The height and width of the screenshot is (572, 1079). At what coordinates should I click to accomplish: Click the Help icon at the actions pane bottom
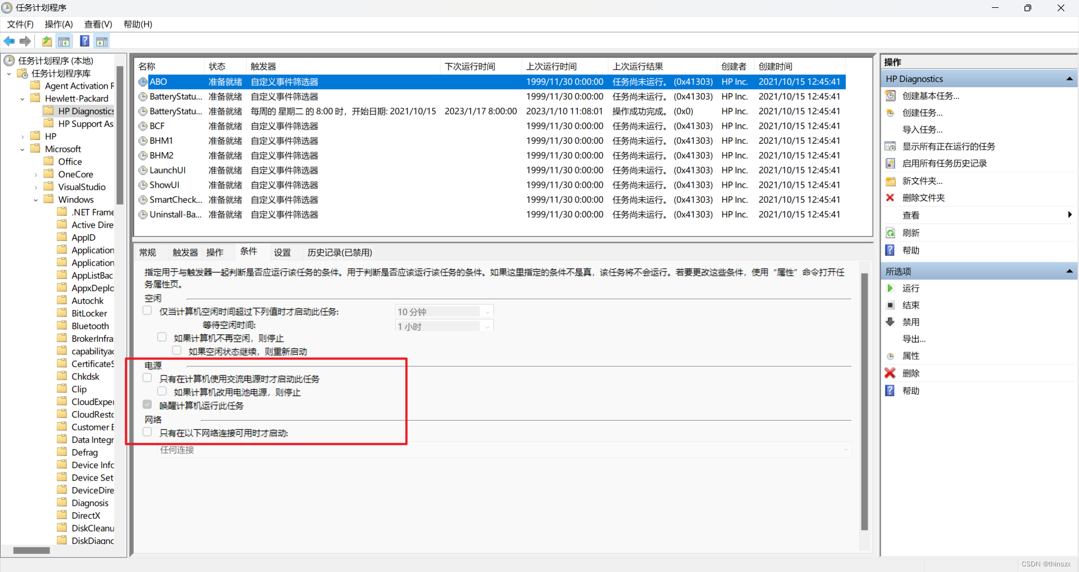tap(890, 391)
